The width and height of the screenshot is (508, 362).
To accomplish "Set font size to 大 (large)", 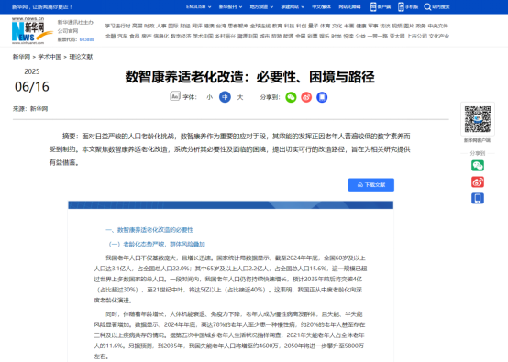I will pos(240,97).
